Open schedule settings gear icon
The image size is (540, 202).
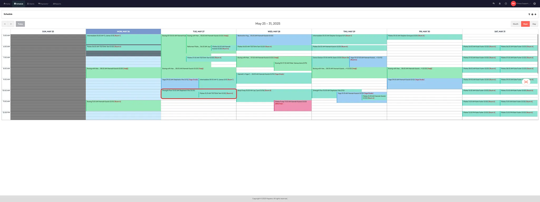click(x=532, y=14)
